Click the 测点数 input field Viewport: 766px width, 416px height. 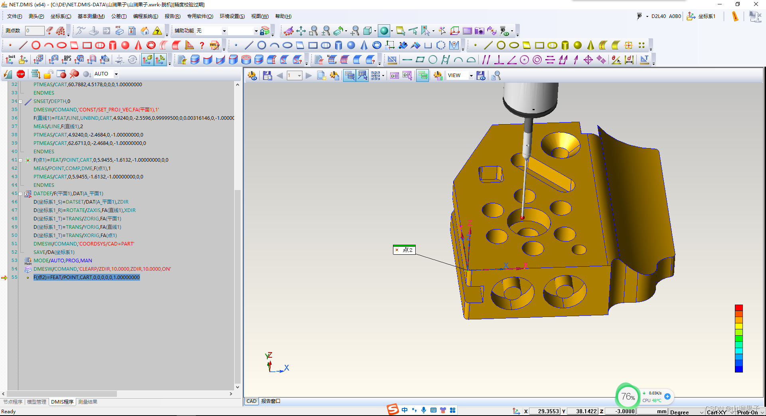point(34,31)
